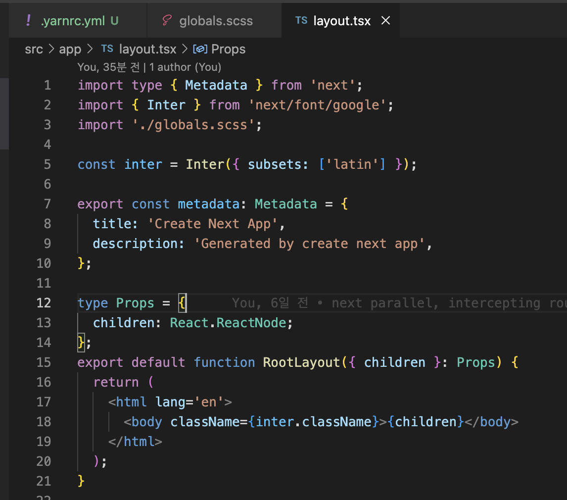This screenshot has width=567, height=500.
Task: Click 'Metadata' in the import on line 1
Action: 216,85
